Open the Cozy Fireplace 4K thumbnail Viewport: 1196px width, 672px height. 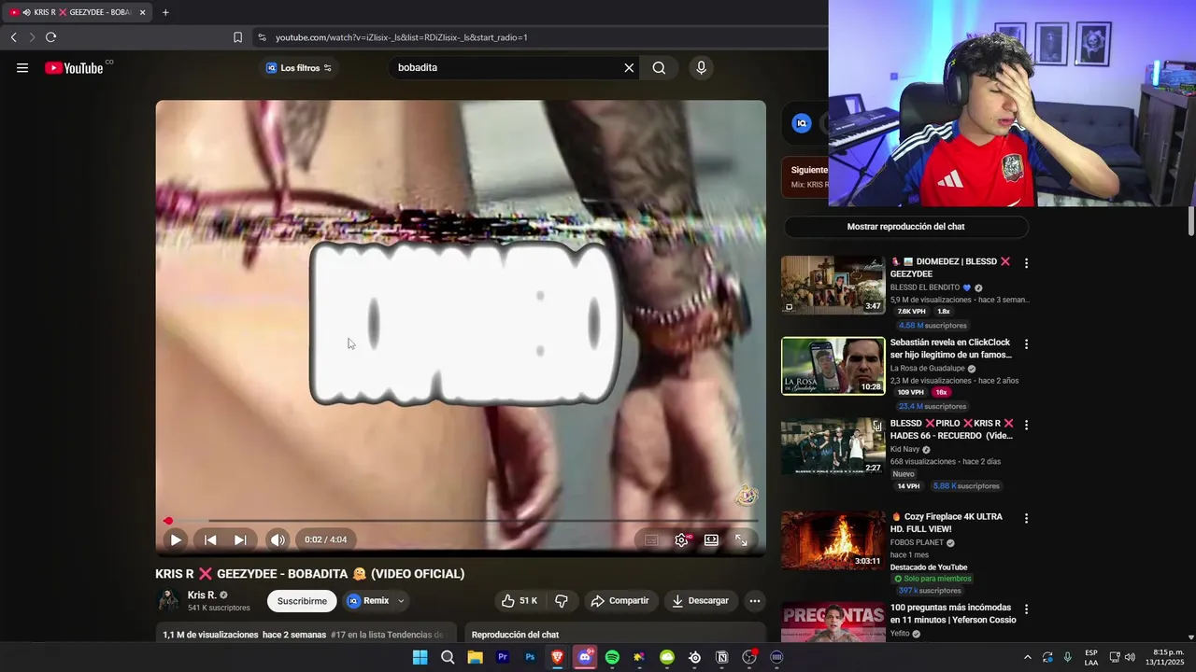coord(833,539)
